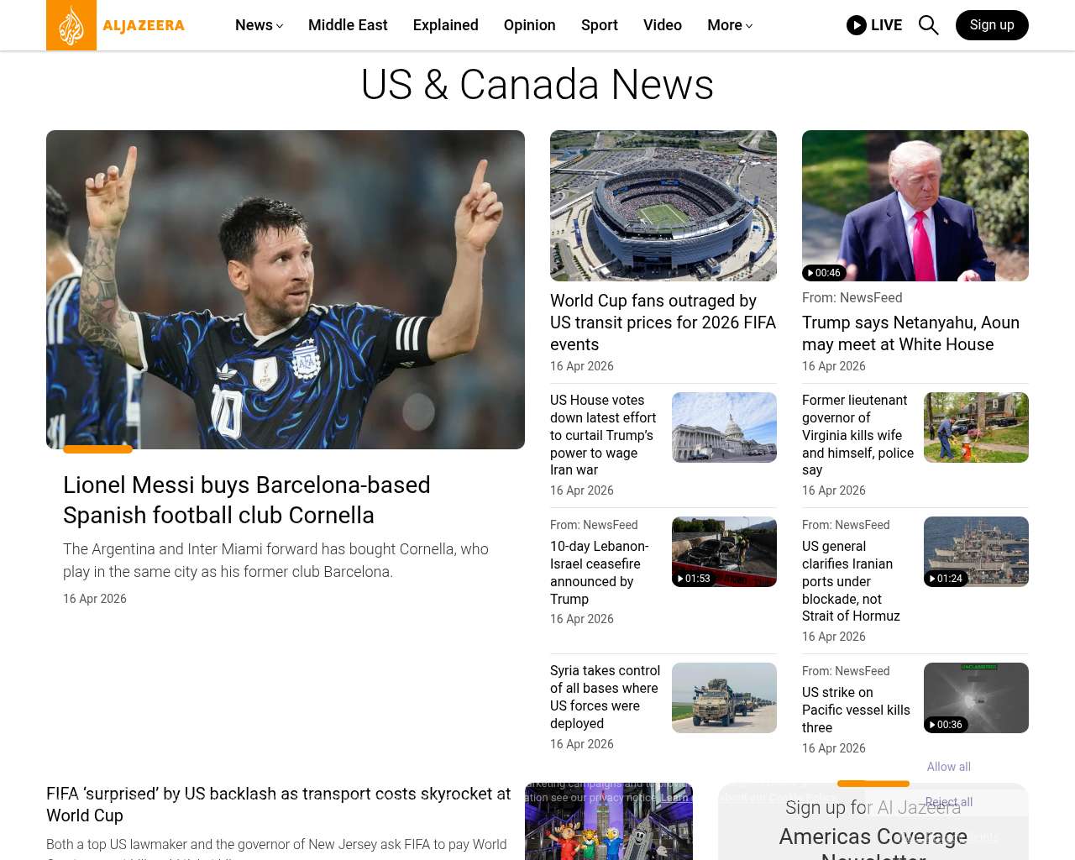Click the large Messi featured image
The width and height of the screenshot is (1075, 860).
coord(286,290)
